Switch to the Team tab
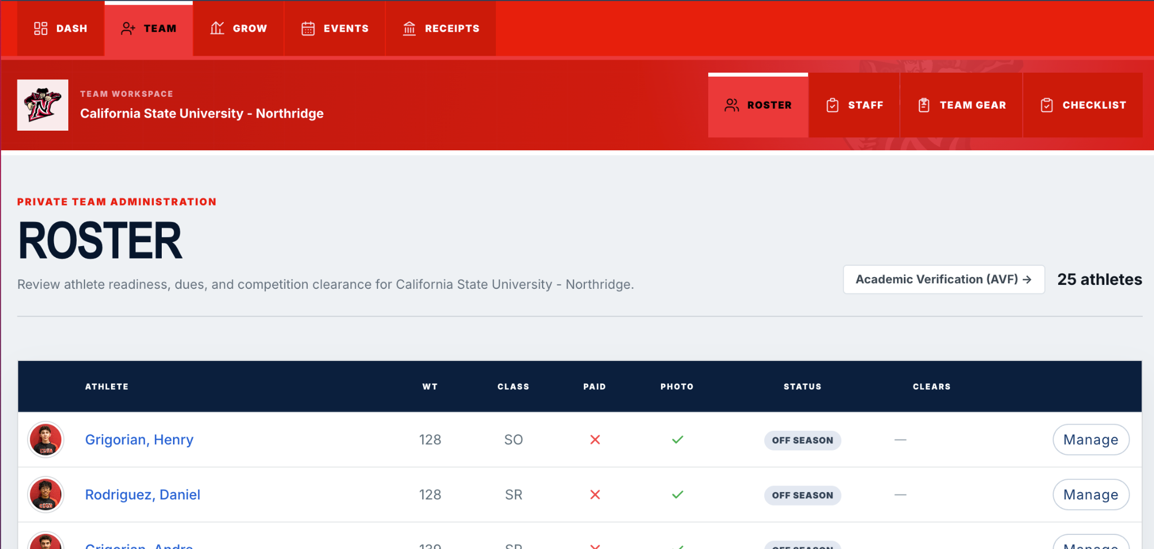The height and width of the screenshot is (549, 1154). click(x=149, y=28)
